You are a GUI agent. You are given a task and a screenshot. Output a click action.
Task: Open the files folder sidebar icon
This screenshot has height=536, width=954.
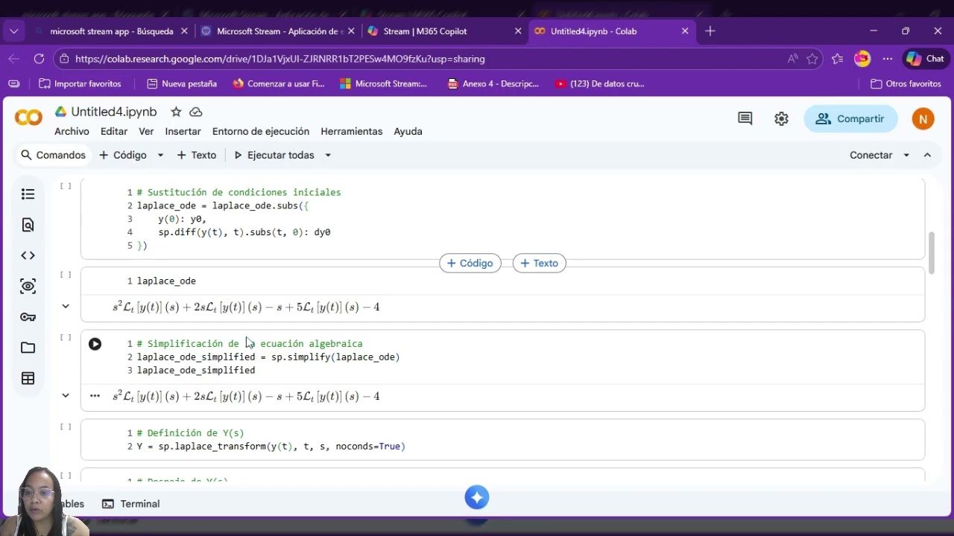[x=28, y=348]
